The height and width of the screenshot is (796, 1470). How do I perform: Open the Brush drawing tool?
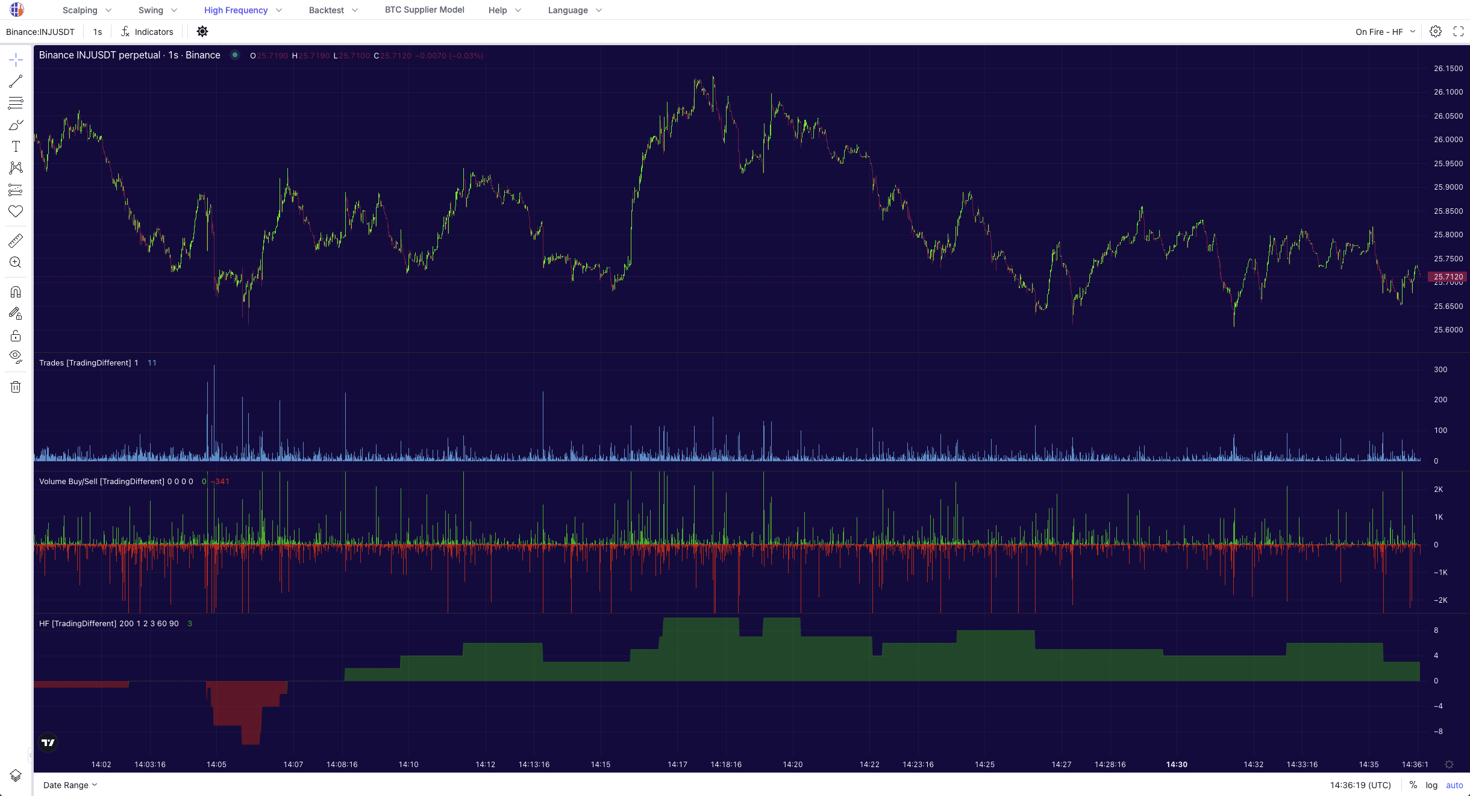(15, 125)
